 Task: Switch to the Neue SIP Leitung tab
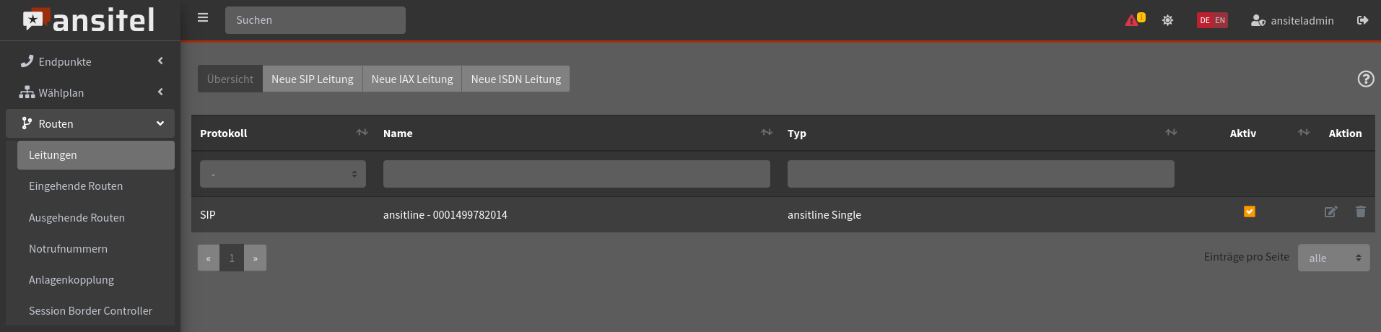coord(312,79)
